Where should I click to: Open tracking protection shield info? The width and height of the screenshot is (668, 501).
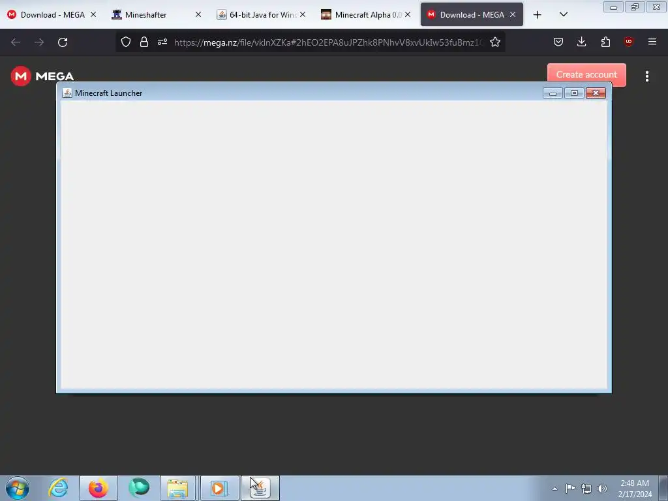pos(126,42)
